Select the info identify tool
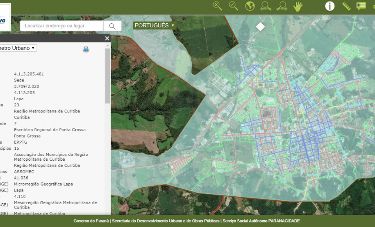375x227 pixels. pos(330,6)
